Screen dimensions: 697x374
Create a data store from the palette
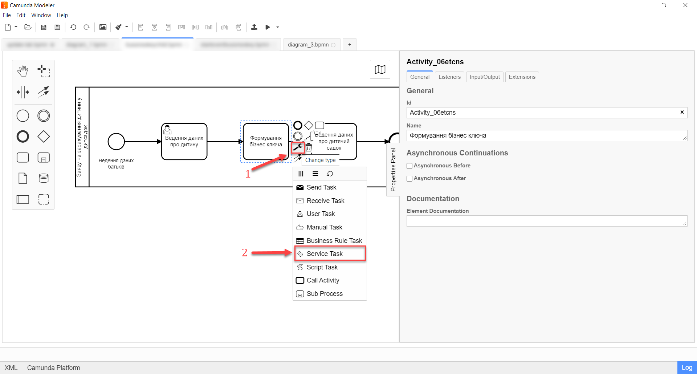pyautogui.click(x=44, y=178)
